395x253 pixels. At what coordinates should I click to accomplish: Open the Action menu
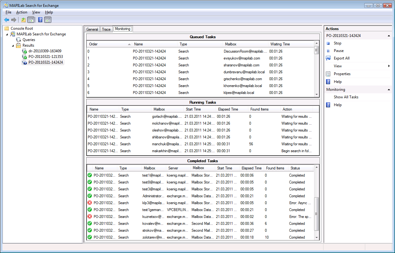tap(22, 12)
